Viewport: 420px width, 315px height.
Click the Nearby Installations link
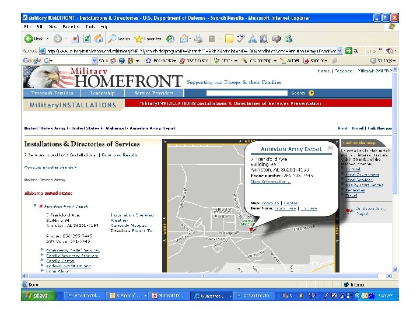pyautogui.click(x=364, y=185)
